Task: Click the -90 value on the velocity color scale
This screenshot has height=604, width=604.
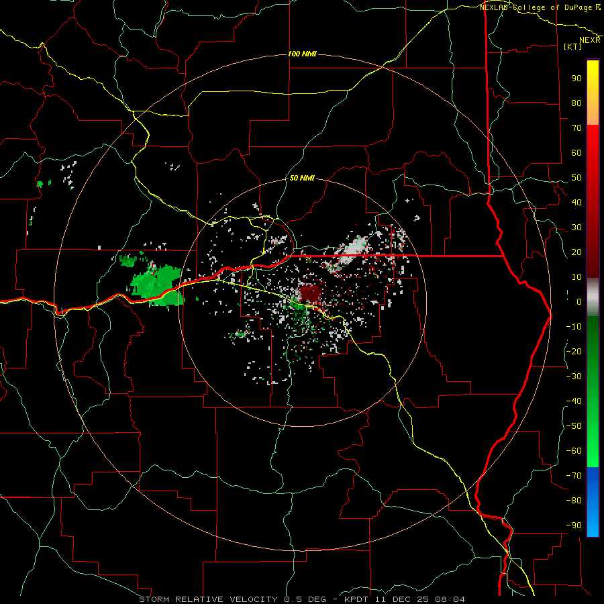Action: (x=574, y=525)
